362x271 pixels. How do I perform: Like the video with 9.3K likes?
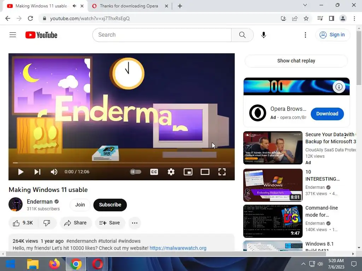pos(23,223)
